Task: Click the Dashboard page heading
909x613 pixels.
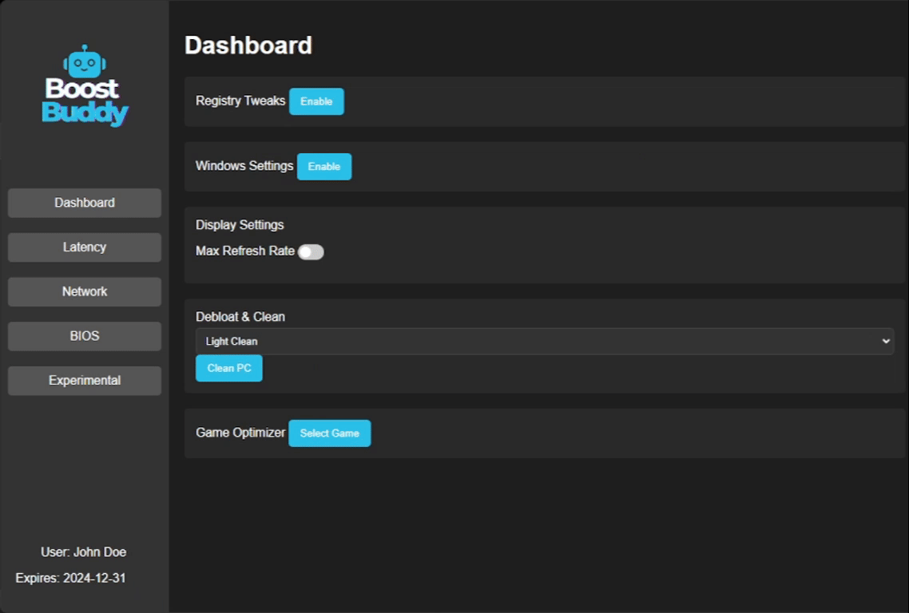Action: coord(248,45)
